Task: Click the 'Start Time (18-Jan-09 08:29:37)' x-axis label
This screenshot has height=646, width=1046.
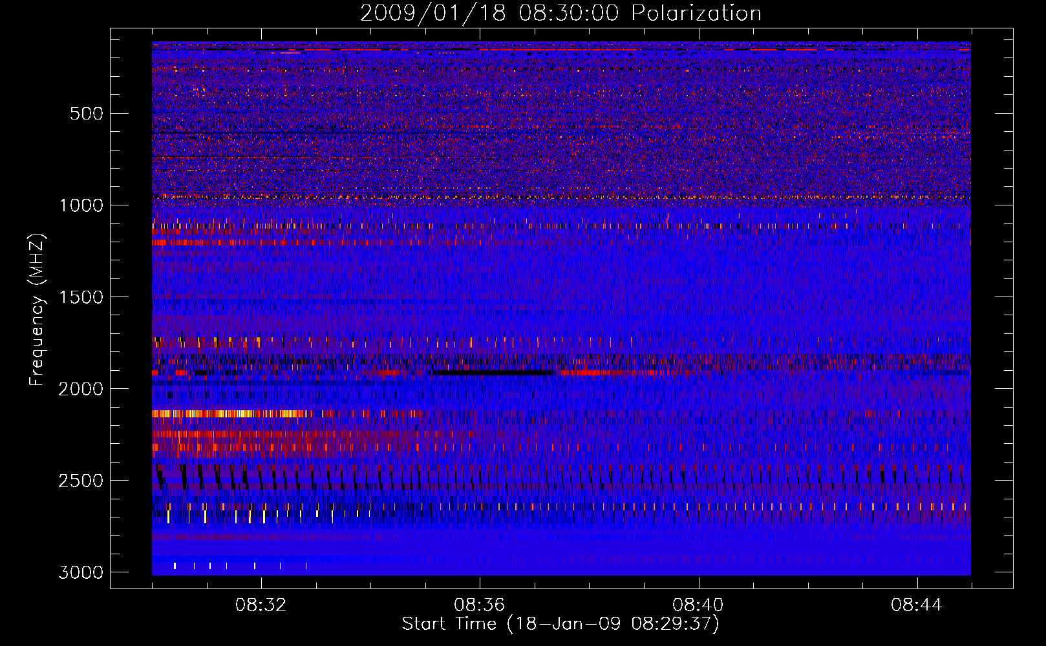Action: pyautogui.click(x=560, y=624)
